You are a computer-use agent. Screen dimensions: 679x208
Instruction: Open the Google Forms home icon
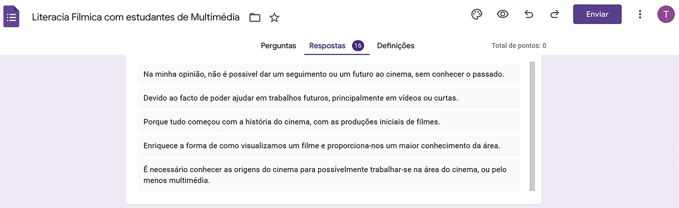pos(11,17)
